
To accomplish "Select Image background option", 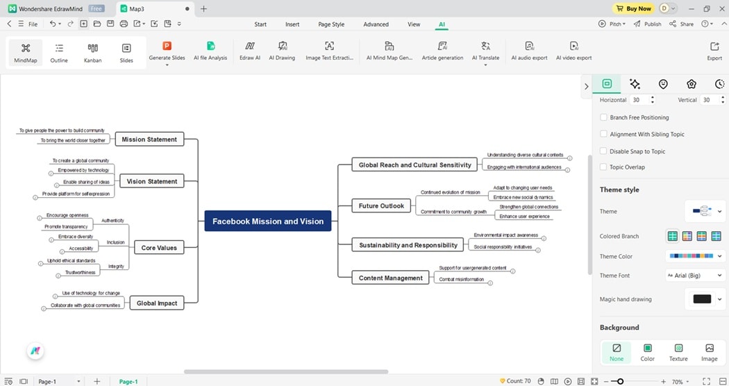I will (x=709, y=353).
